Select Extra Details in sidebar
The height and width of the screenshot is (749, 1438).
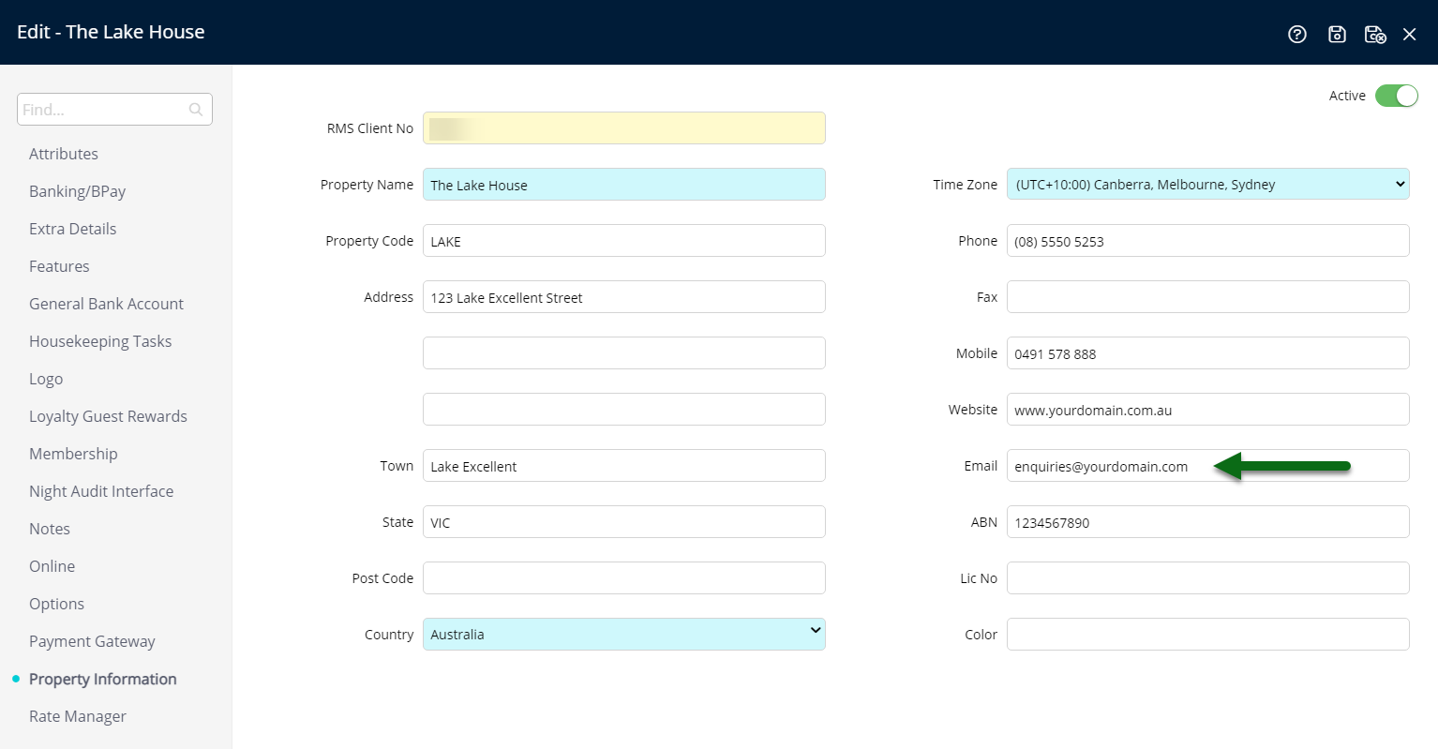(73, 229)
